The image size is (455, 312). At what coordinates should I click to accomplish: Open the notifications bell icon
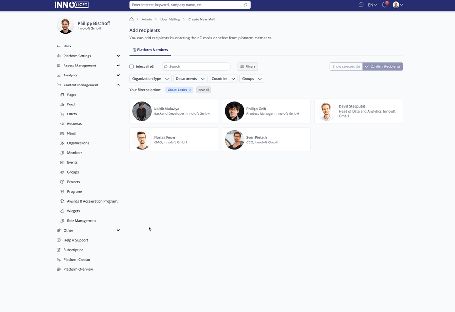click(384, 5)
